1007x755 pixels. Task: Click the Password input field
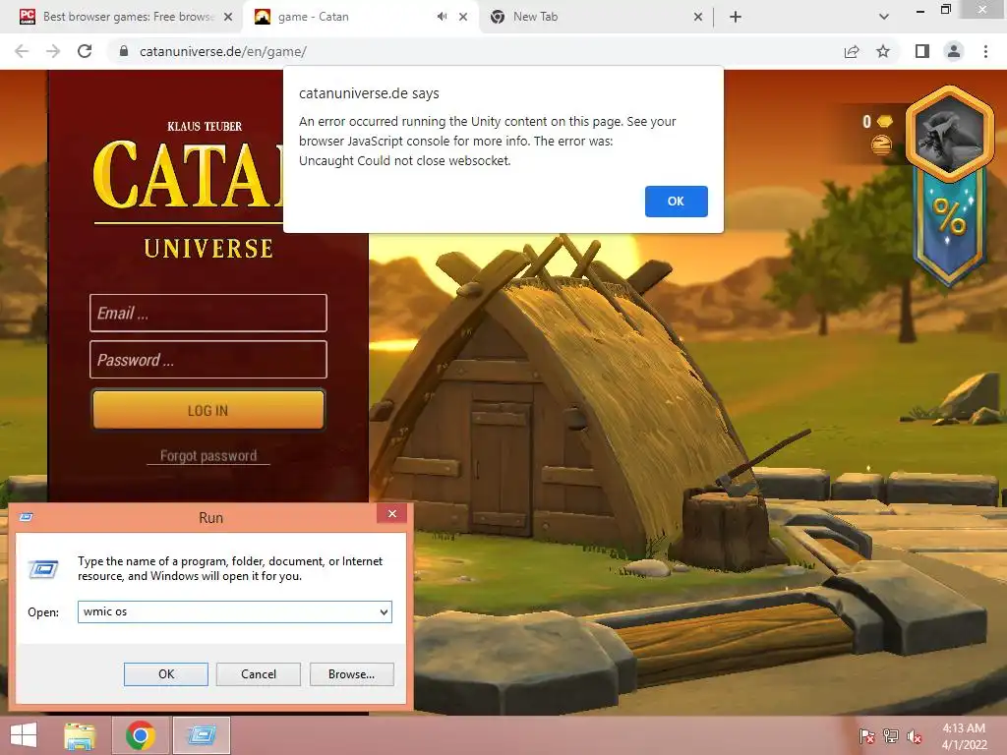coord(208,360)
